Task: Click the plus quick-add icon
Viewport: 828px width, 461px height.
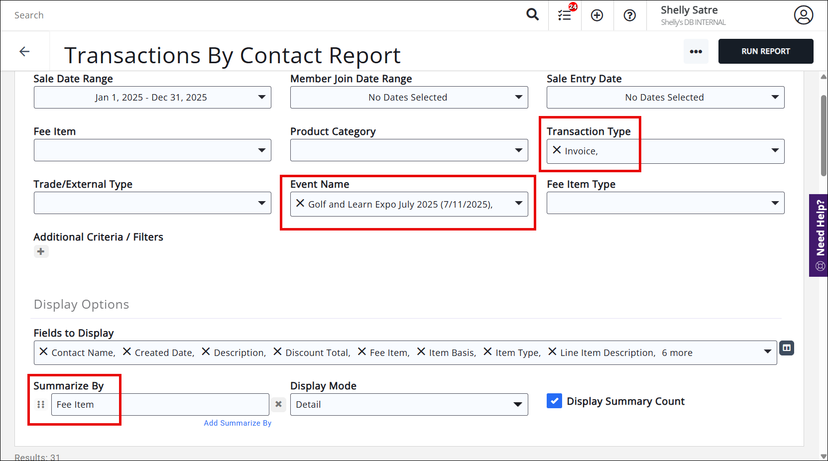Action: click(x=597, y=15)
